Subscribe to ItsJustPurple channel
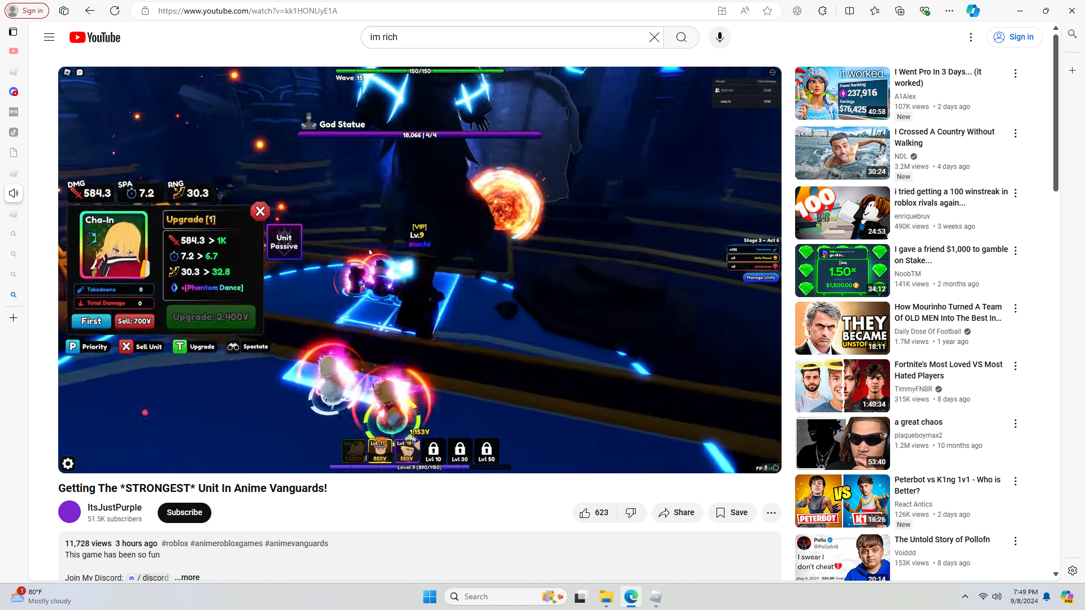1085x610 pixels. click(x=184, y=513)
